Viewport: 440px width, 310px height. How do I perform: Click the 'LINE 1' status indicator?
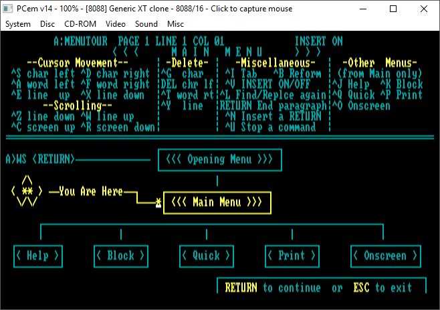tap(171, 42)
